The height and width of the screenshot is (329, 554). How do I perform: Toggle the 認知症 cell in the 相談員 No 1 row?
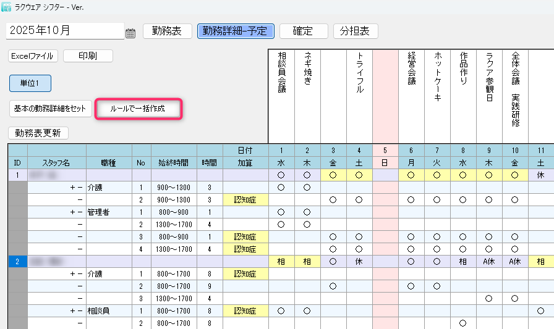tap(245, 310)
